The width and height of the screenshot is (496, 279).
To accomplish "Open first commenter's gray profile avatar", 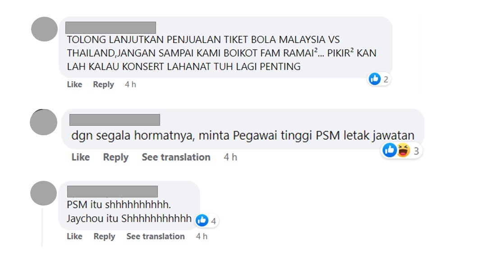I will (44, 29).
